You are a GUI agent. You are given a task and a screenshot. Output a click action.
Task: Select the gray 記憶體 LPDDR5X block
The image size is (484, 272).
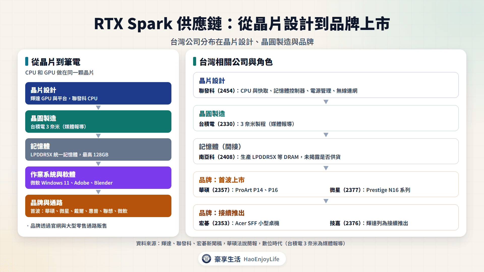[98, 149]
